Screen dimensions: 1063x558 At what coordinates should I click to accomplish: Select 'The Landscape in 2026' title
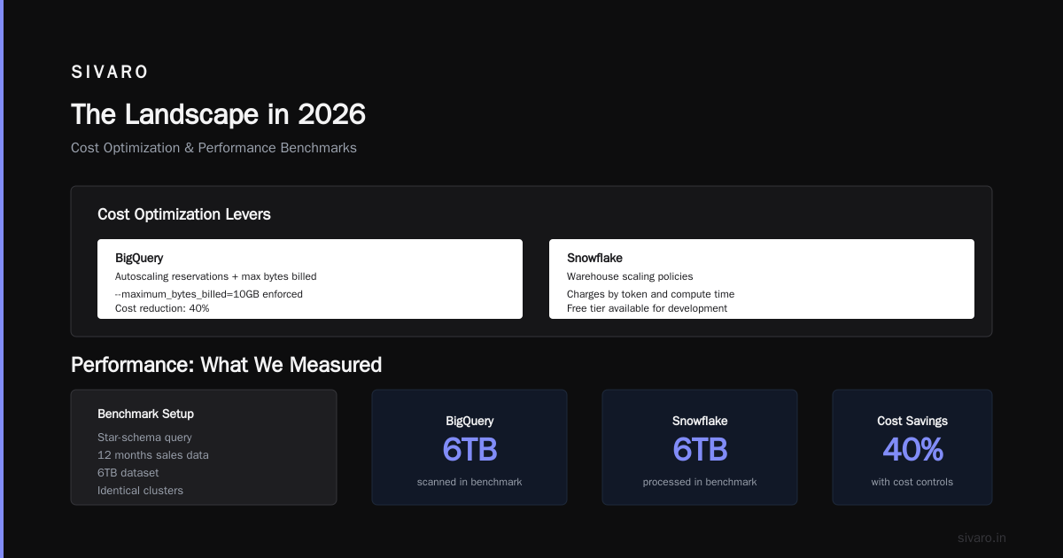(x=218, y=114)
